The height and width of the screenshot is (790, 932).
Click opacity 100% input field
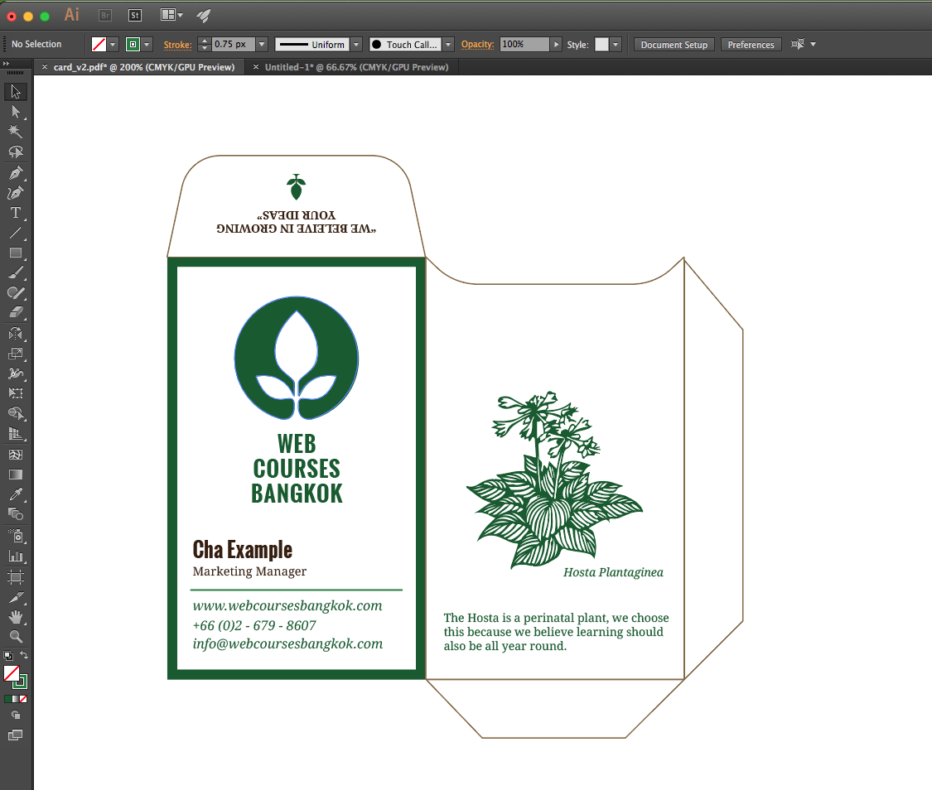click(x=524, y=44)
